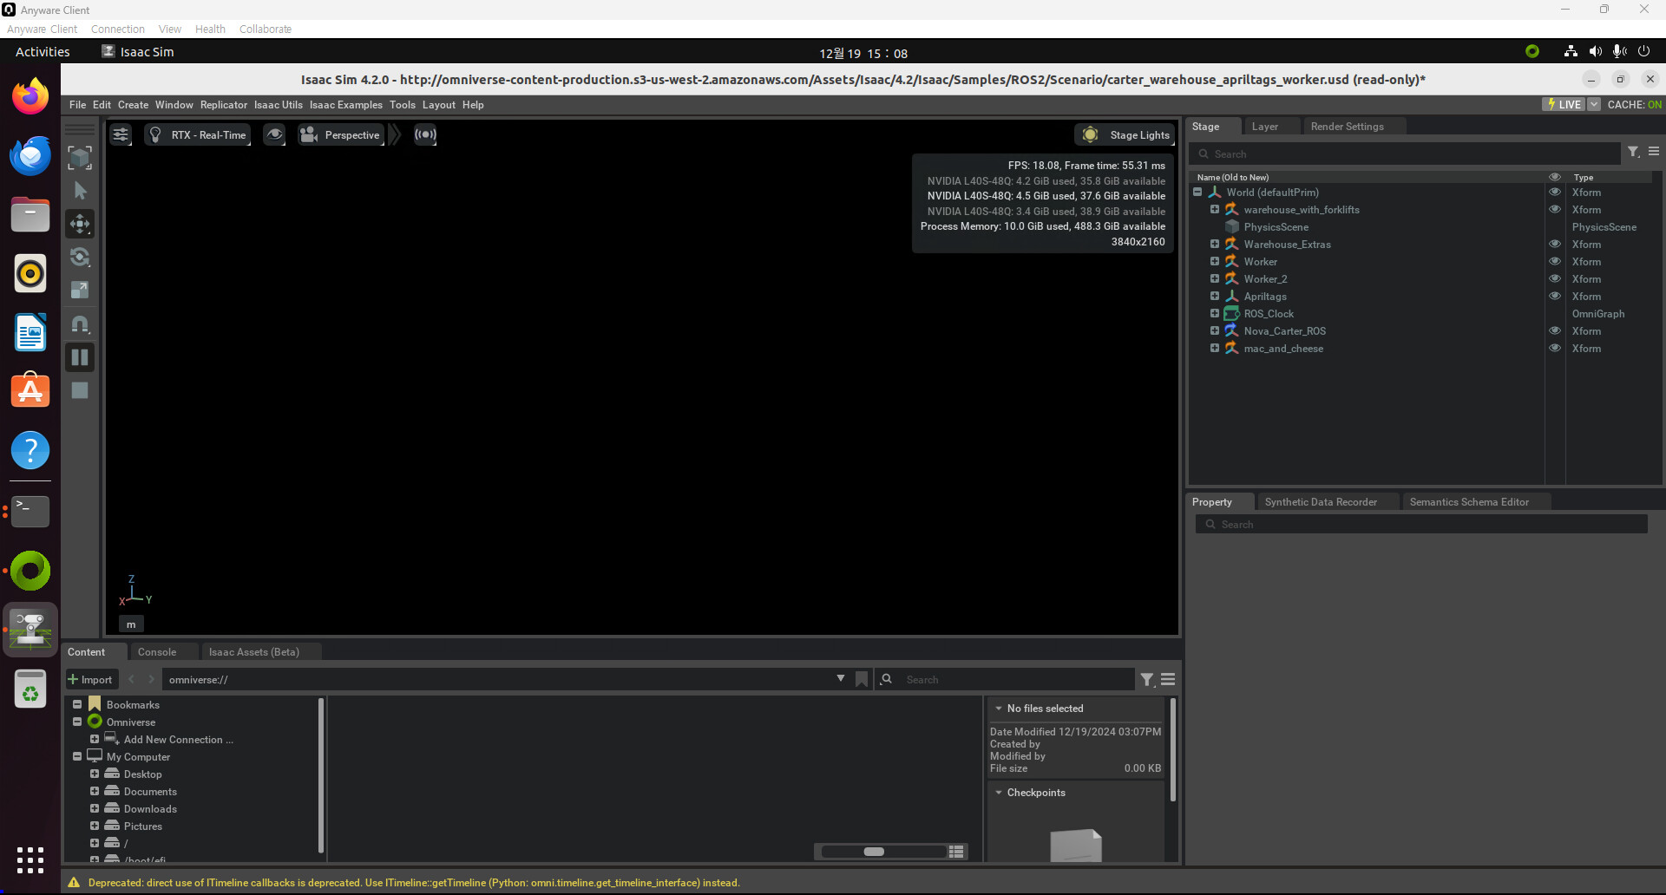
Task: Open Stage panel options menu icon
Action: point(1654,152)
